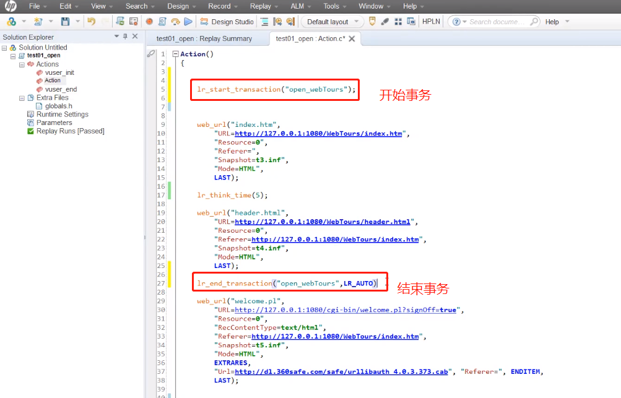
Task: Select vuser_end in Solution Explorer
Action: click(x=61, y=89)
